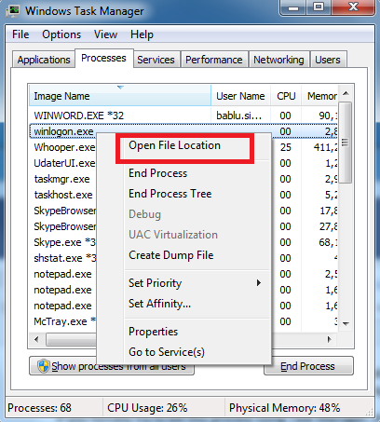Sort by Memory column header
This screenshot has width=380, height=422.
(319, 96)
